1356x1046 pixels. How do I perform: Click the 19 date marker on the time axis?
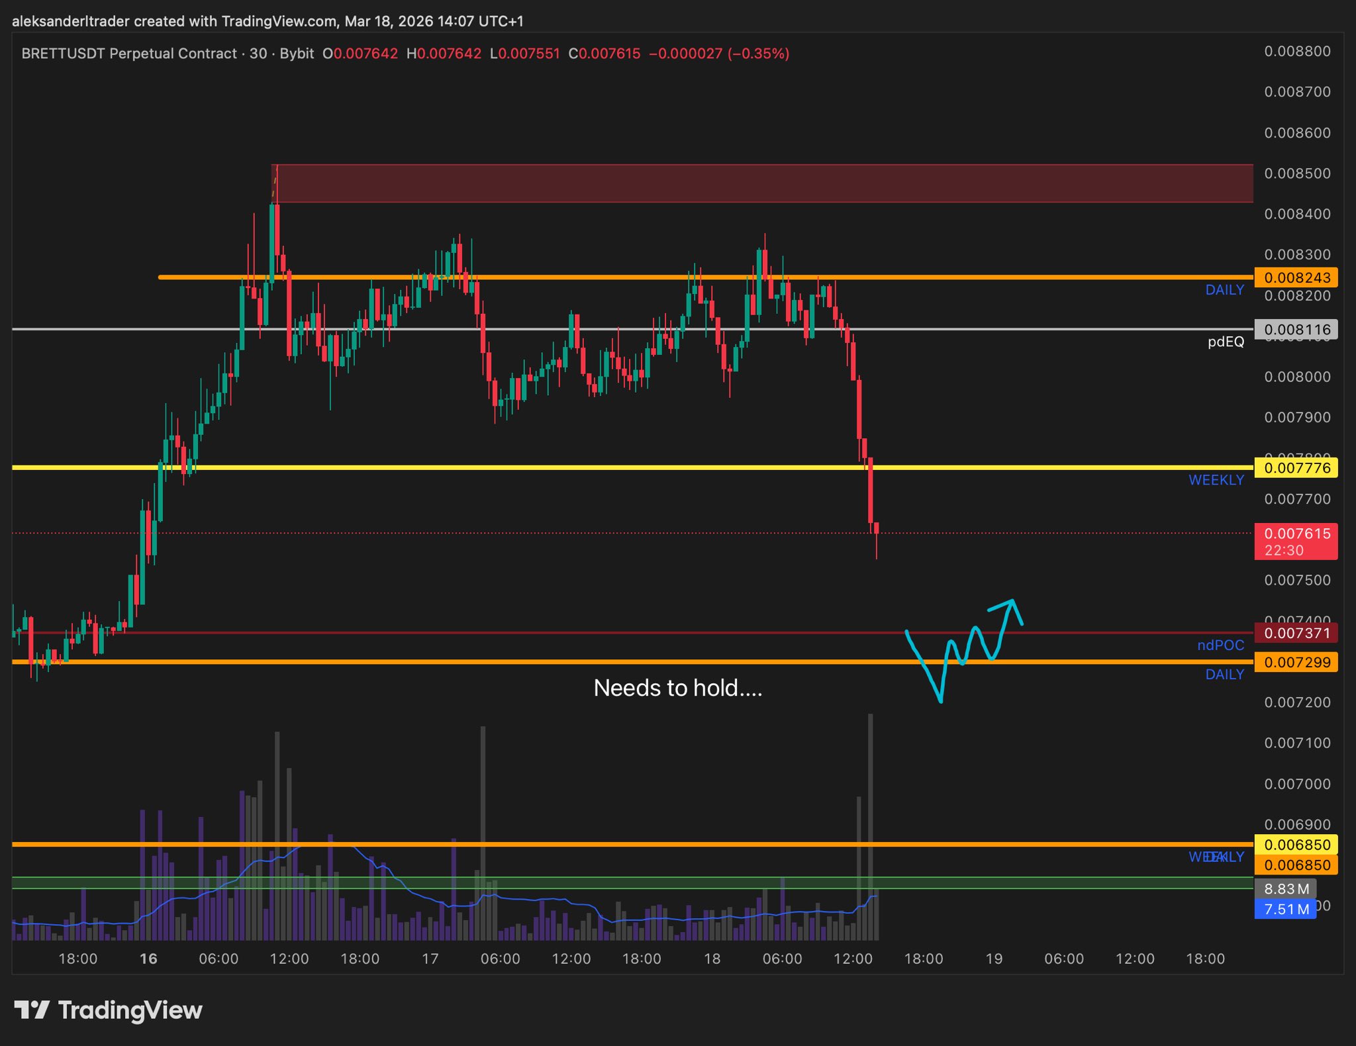click(994, 959)
